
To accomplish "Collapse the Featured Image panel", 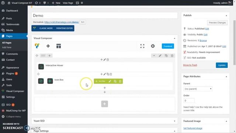I will pos(226,121).
